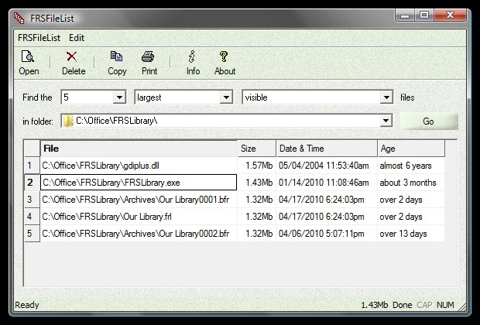Click the Delete red X icon
This screenshot has width=480, height=325.
tap(72, 56)
